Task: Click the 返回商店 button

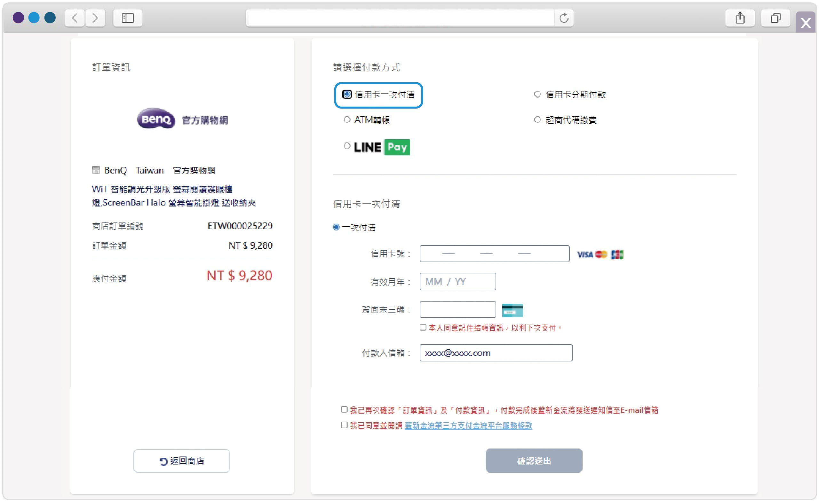Action: (181, 461)
